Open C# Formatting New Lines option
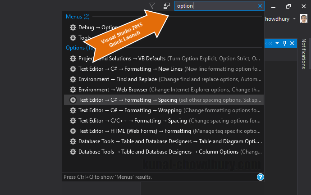 point(164,69)
